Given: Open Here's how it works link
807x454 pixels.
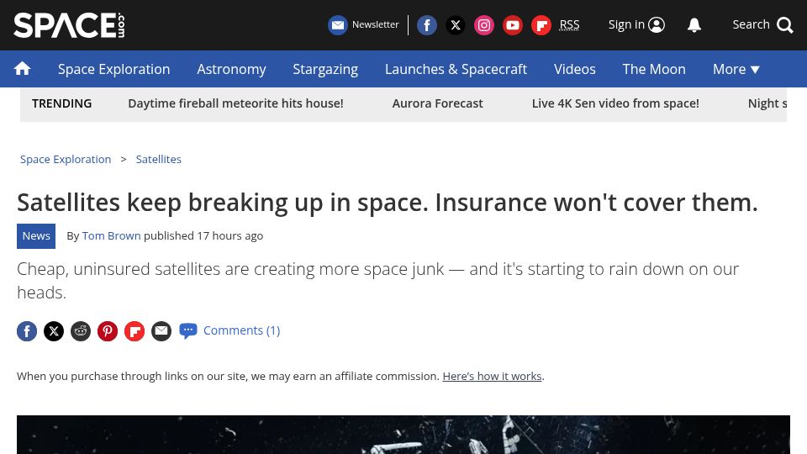Looking at the screenshot, I should (x=492, y=377).
